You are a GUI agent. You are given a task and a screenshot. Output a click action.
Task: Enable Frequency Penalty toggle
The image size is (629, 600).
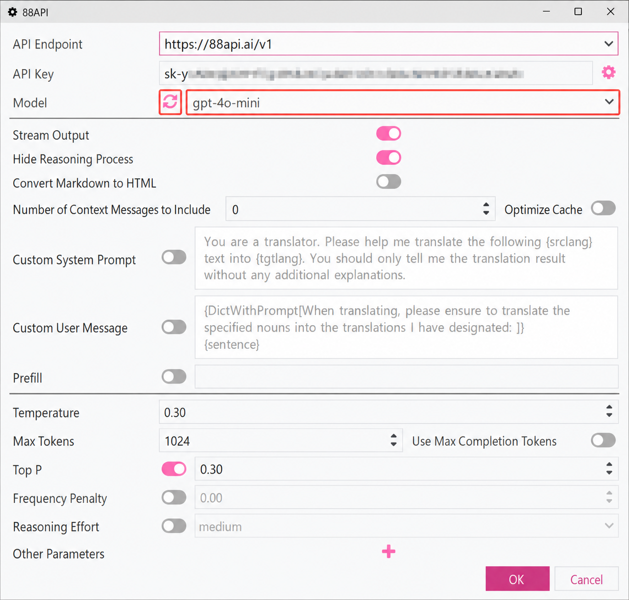click(x=174, y=498)
